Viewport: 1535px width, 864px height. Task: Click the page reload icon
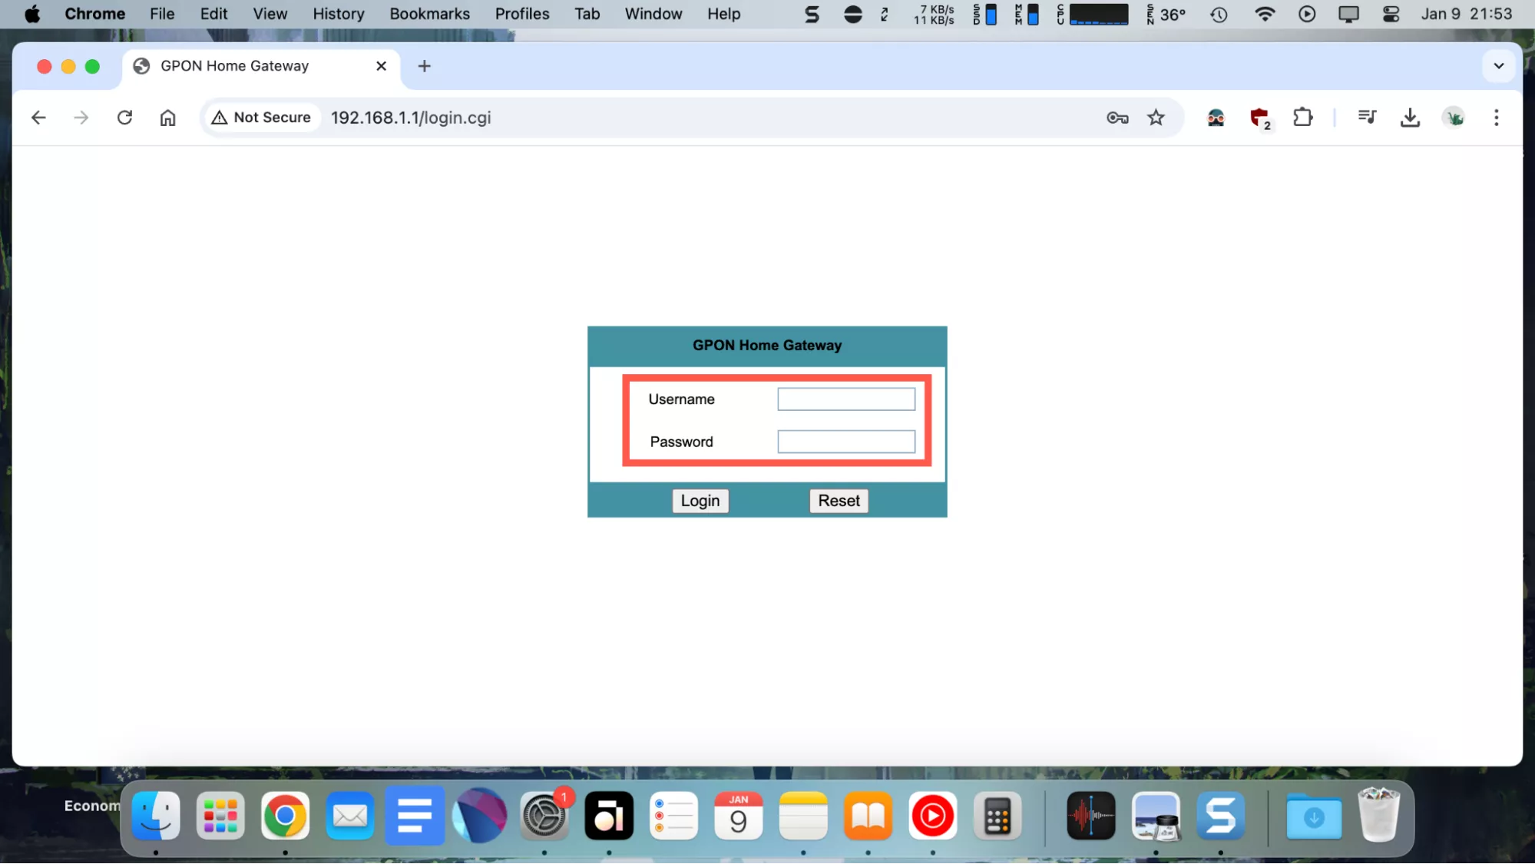124,118
